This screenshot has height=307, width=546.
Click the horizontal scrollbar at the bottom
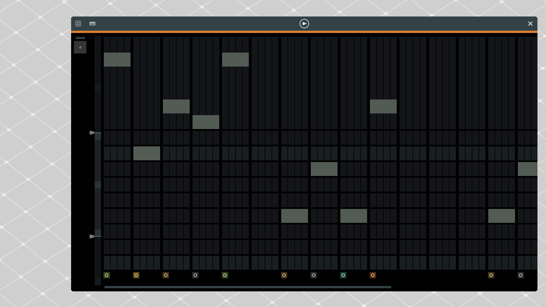coord(247,287)
